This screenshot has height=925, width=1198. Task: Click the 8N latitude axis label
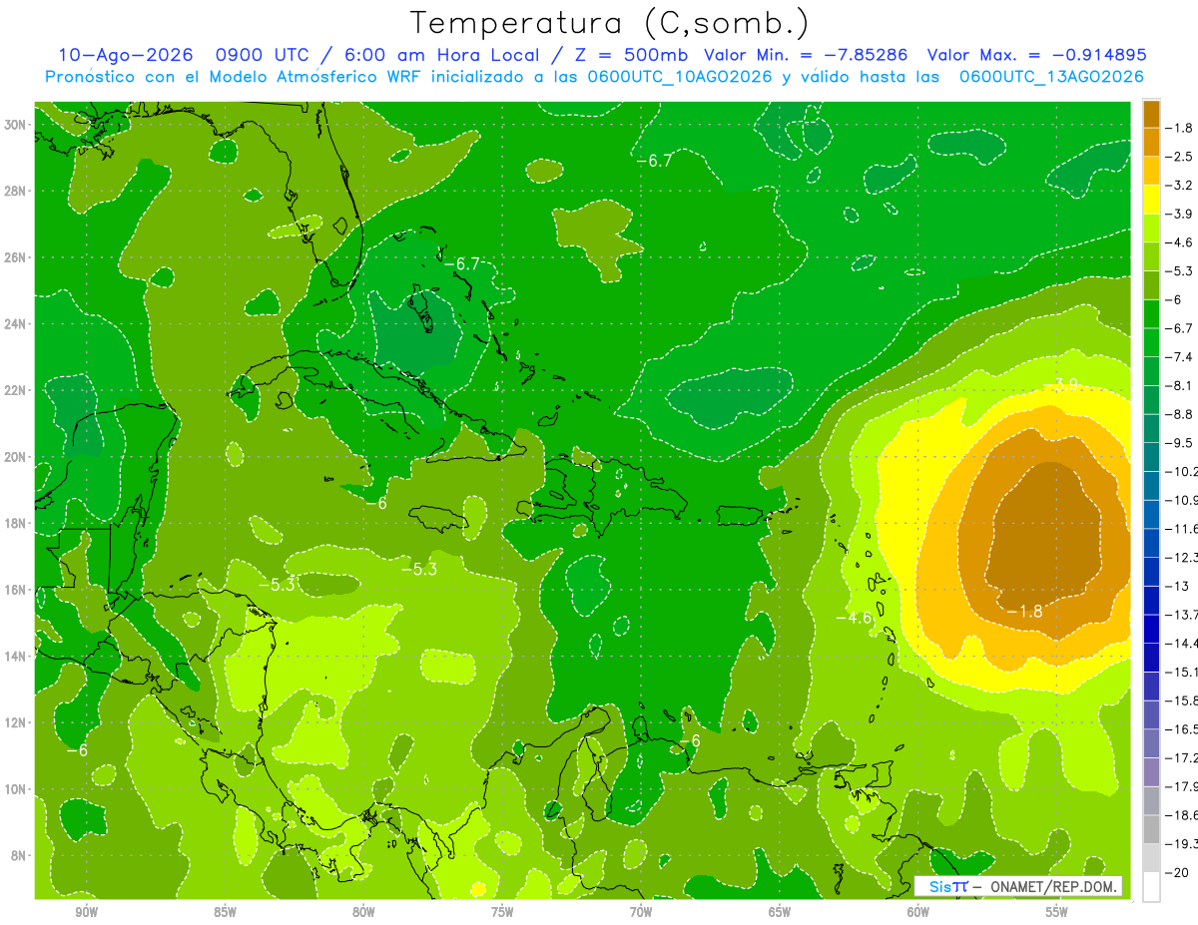(20, 855)
